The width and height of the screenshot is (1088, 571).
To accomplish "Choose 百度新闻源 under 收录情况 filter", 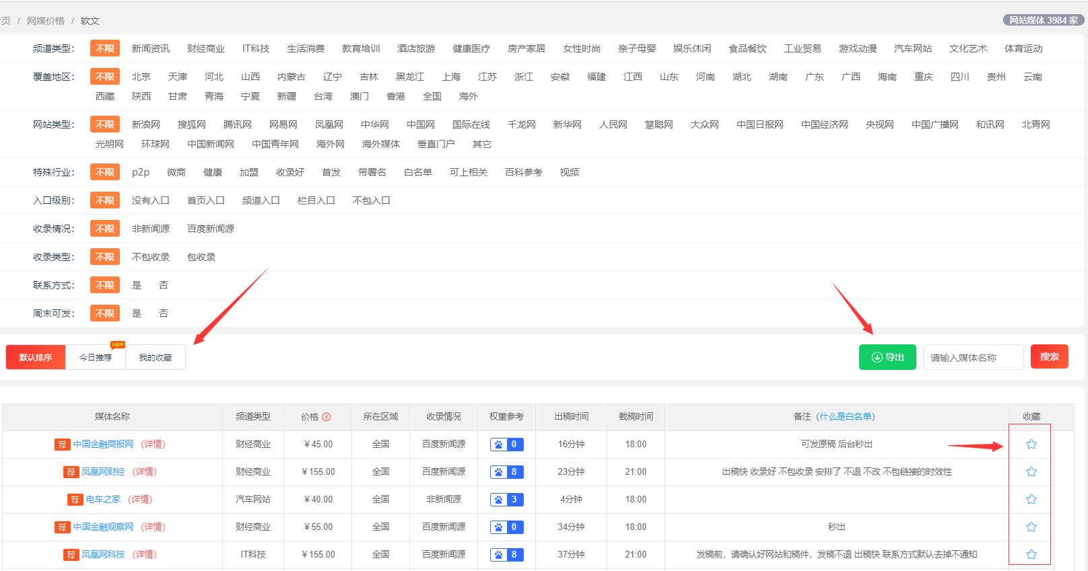I will [210, 229].
